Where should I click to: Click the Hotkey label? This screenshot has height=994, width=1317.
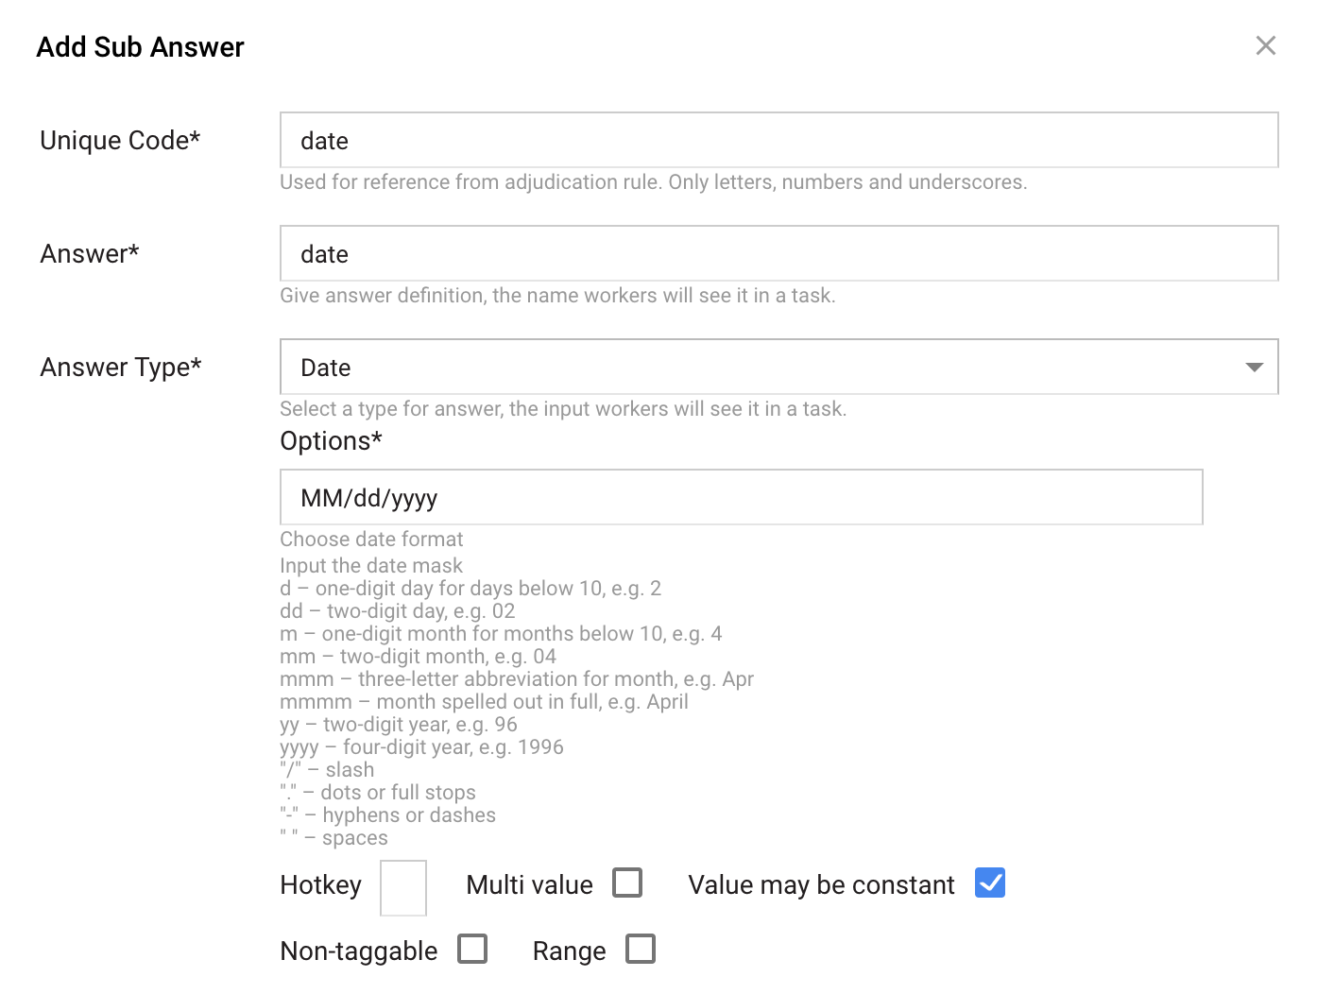(x=320, y=884)
